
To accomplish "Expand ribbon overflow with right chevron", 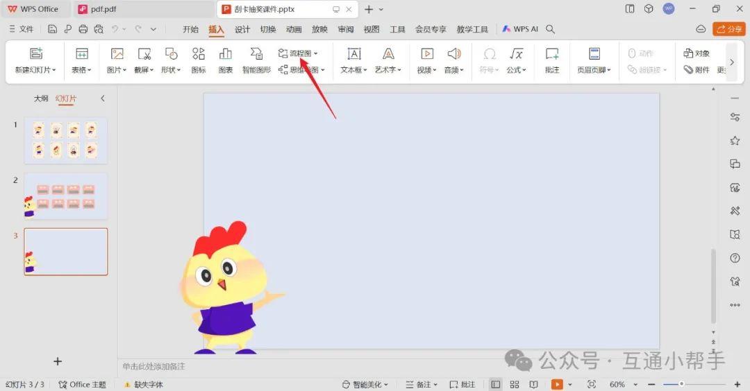I will (731, 62).
